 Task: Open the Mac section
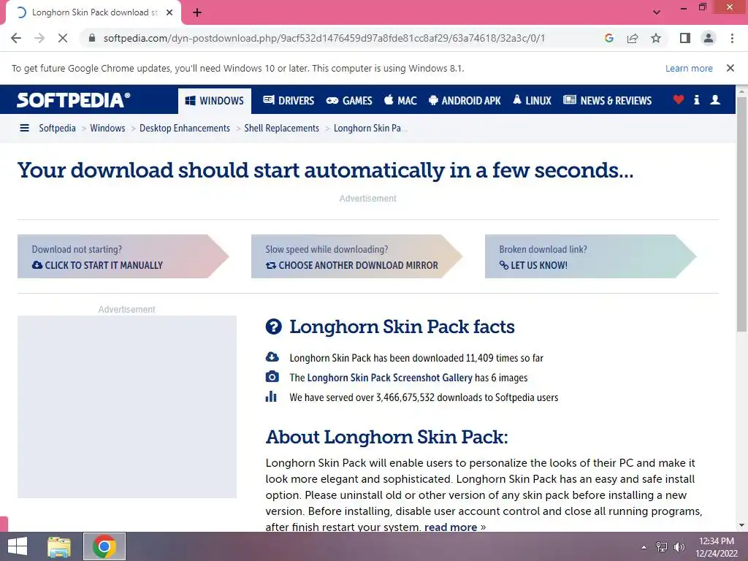click(x=400, y=101)
